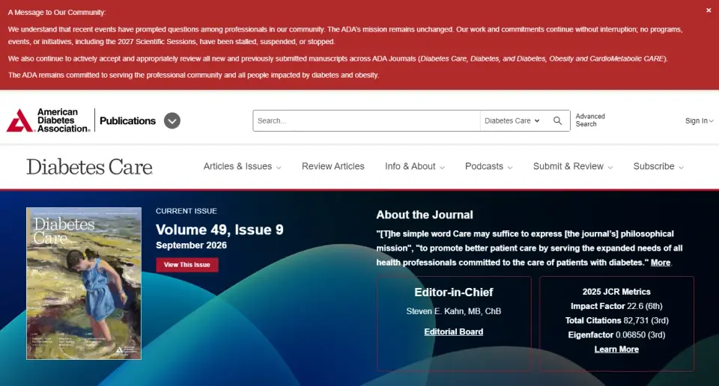Image resolution: width=719 pixels, height=386 pixels.
Task: Open the Articles & Issues menu
Action: tap(242, 166)
